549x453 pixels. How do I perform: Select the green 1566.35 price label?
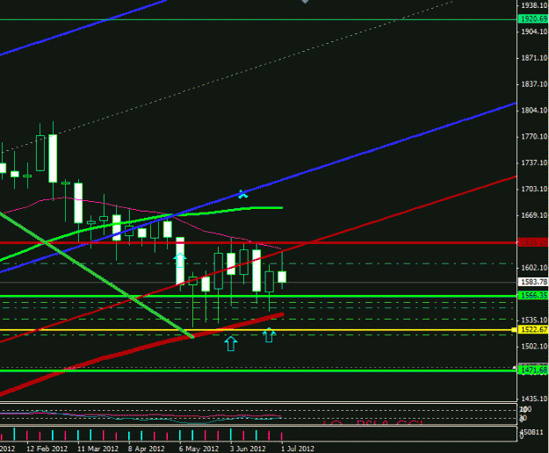(533, 296)
